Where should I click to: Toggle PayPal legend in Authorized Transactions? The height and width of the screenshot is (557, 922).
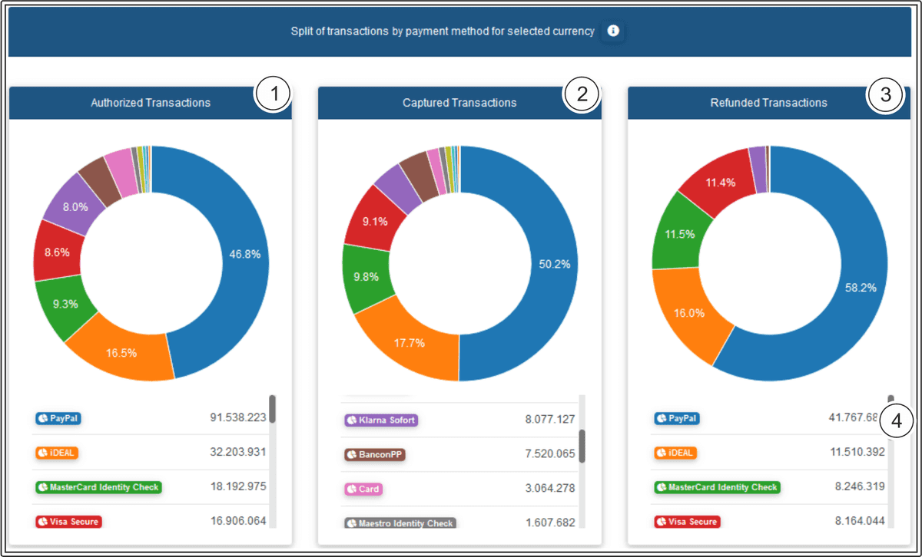tap(58, 419)
